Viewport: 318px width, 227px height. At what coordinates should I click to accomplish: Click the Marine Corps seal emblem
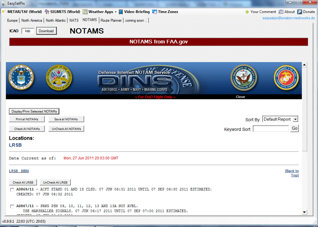coord(286,77)
